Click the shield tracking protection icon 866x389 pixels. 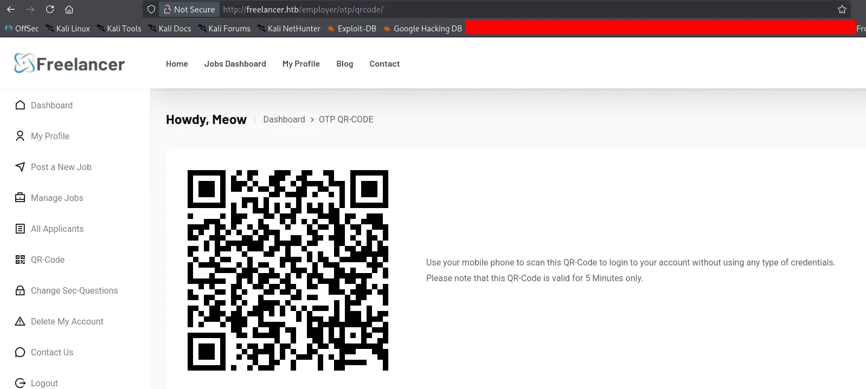click(x=151, y=9)
